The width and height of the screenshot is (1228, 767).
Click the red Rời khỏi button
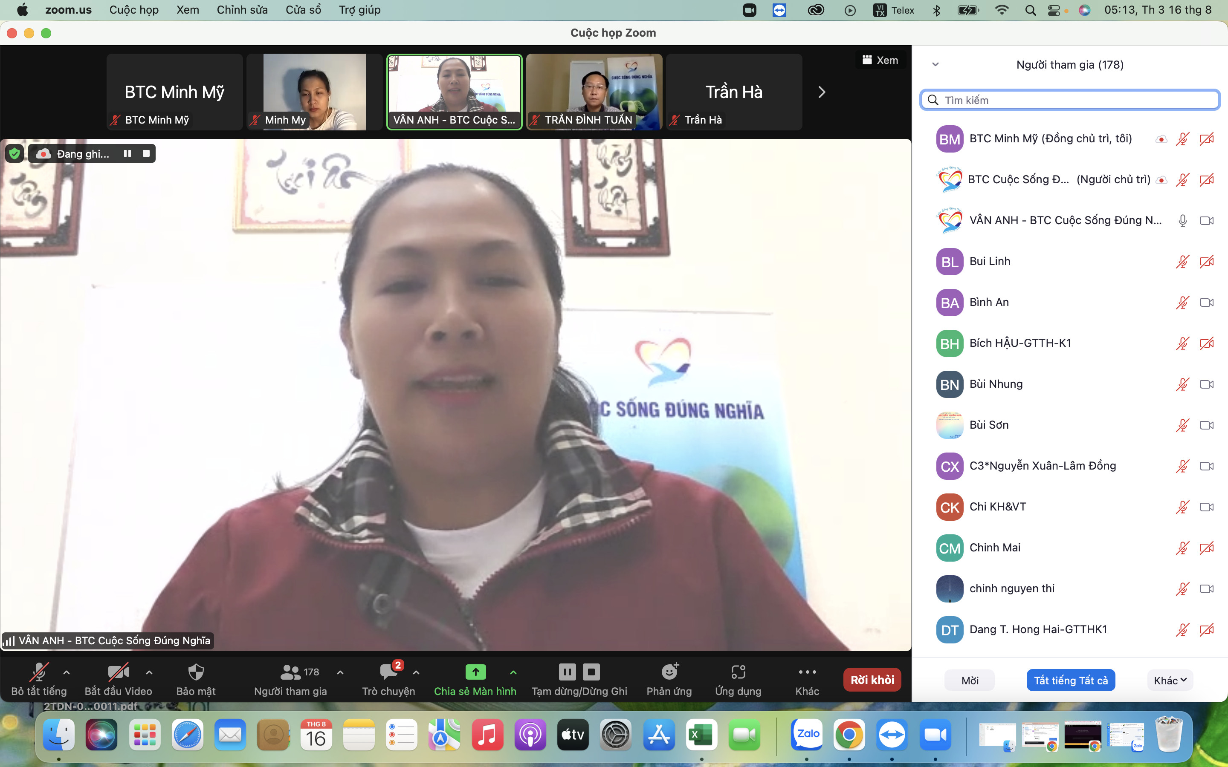[x=872, y=680]
